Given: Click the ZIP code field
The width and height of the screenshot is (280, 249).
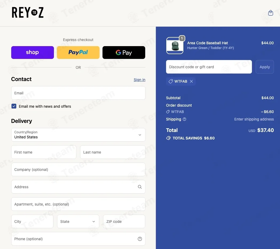Looking at the screenshot, I should 124,221.
